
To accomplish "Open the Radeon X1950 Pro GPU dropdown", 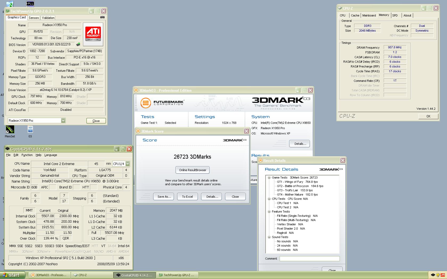I will [63, 120].
